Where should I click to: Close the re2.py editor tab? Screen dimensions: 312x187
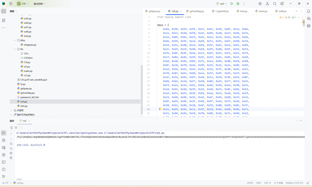point(181,11)
